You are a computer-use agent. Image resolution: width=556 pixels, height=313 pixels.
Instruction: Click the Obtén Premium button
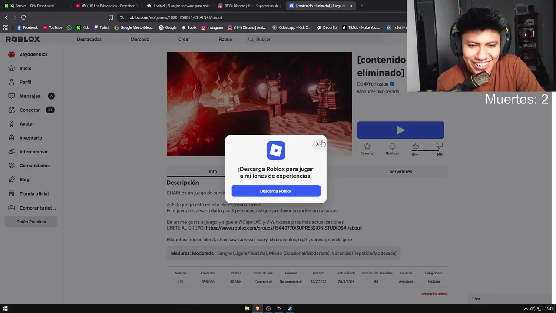click(x=31, y=222)
